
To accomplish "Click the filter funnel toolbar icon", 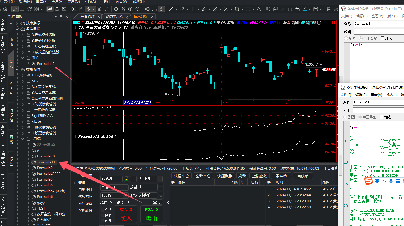I will pyautogui.click(x=99, y=9).
